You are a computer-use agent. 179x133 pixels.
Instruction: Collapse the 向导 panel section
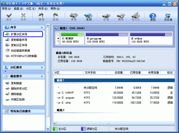[42, 27]
